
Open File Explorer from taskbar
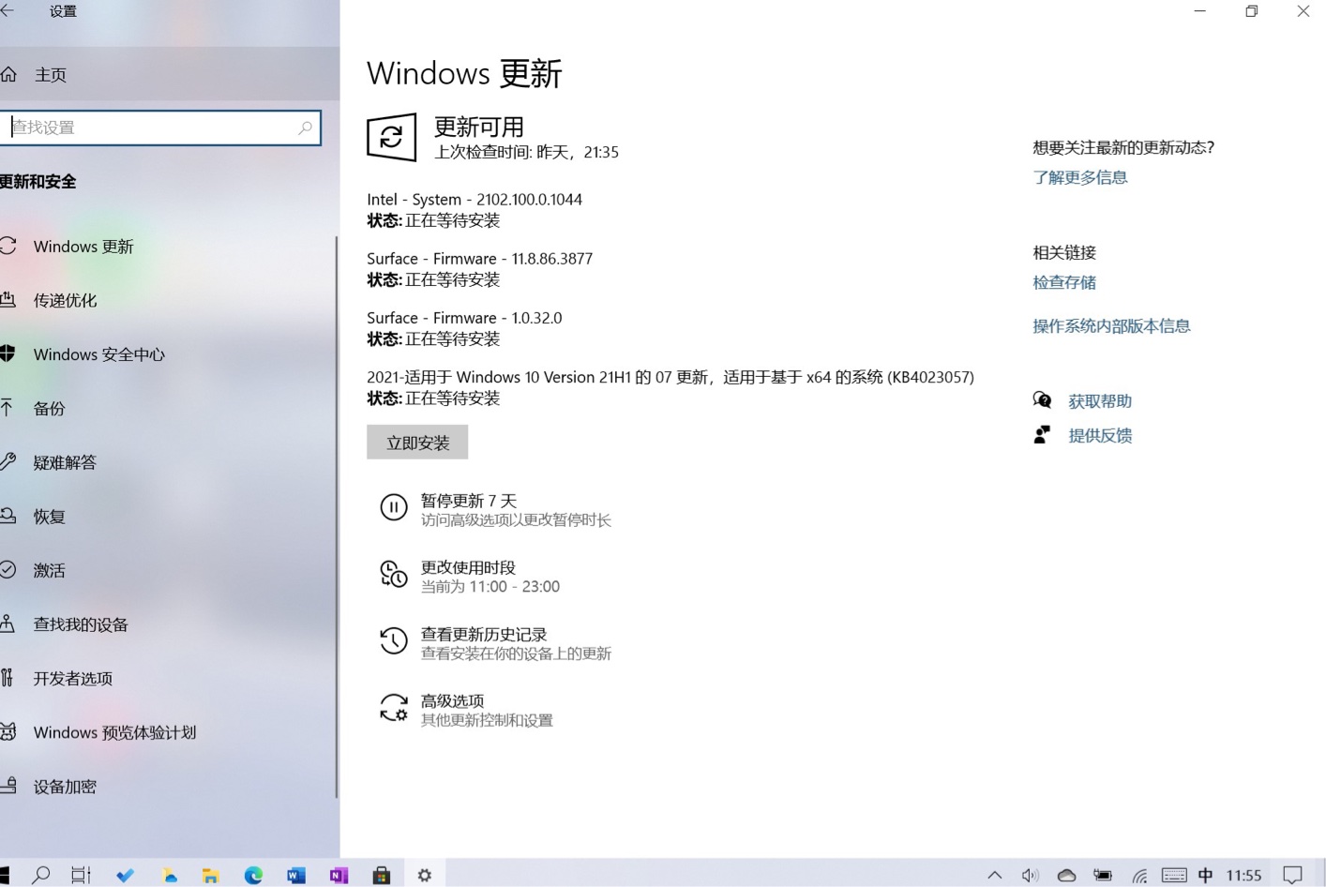(x=211, y=875)
